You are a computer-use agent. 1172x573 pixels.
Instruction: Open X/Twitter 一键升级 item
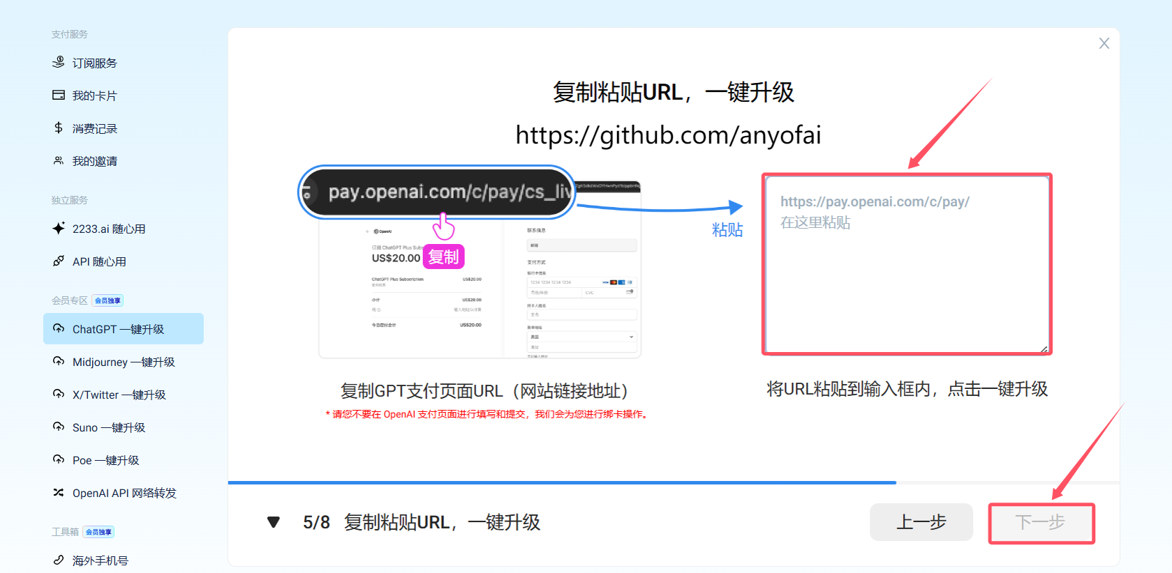[124, 395]
